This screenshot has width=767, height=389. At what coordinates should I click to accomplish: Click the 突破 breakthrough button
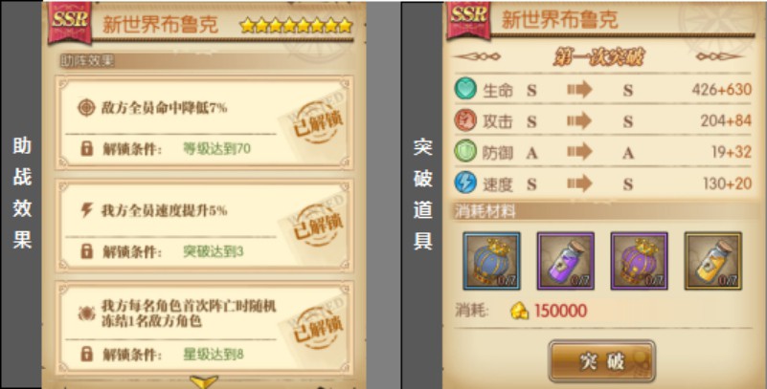(601, 361)
